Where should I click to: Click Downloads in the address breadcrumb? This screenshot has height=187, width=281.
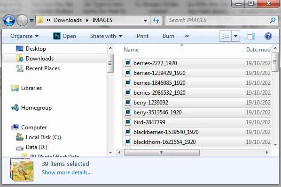click(68, 20)
